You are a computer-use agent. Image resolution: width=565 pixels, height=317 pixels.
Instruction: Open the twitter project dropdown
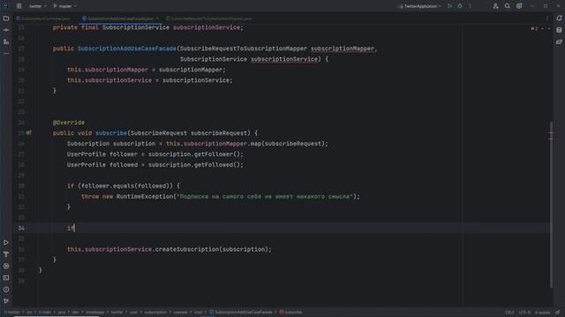[38, 6]
